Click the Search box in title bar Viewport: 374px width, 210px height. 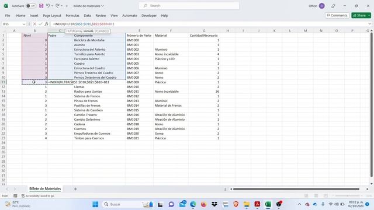tap(189, 6)
